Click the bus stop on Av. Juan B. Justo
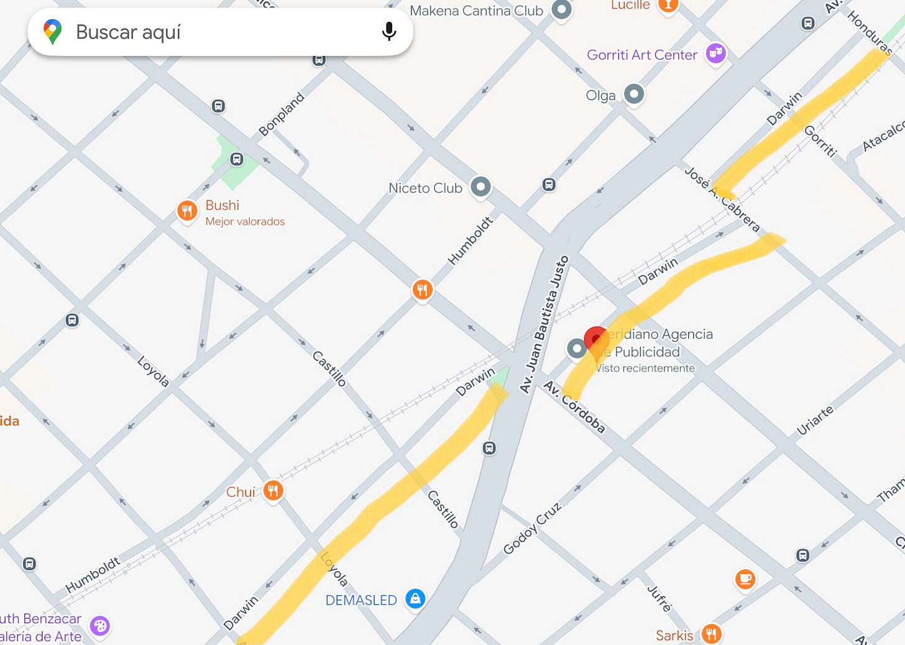 pyautogui.click(x=490, y=448)
